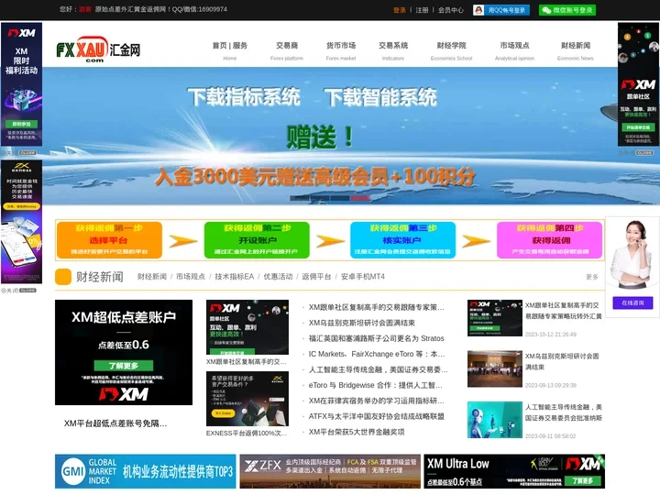Open the XM在菲律宾宿务 headline
Viewport: 660px width, 495px height.
coord(377,401)
